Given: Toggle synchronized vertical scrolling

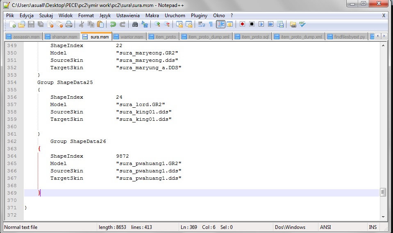Looking at the screenshot, I should (179, 24).
